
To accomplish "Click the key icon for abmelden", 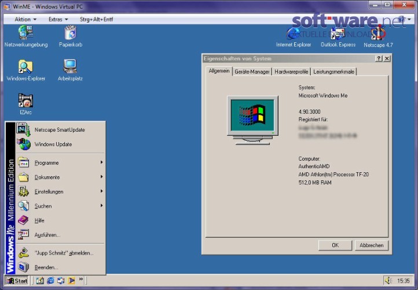I will [x=24, y=253].
